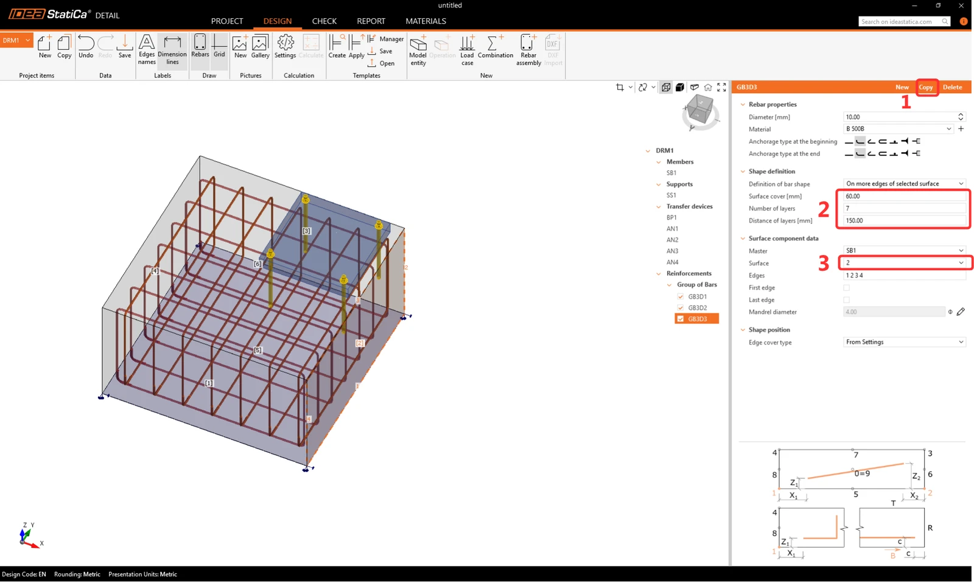This screenshot has height=583, width=974.
Task: Toggle the First edge checkbox
Action: (x=846, y=288)
